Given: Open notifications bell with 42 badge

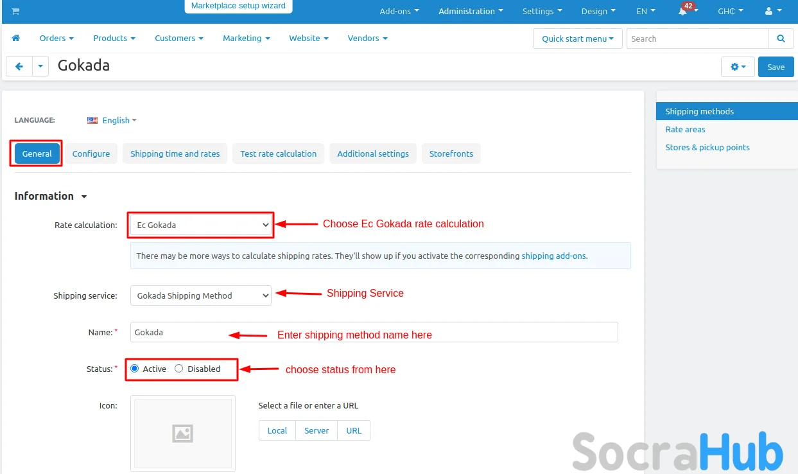Looking at the screenshot, I should point(687,10).
